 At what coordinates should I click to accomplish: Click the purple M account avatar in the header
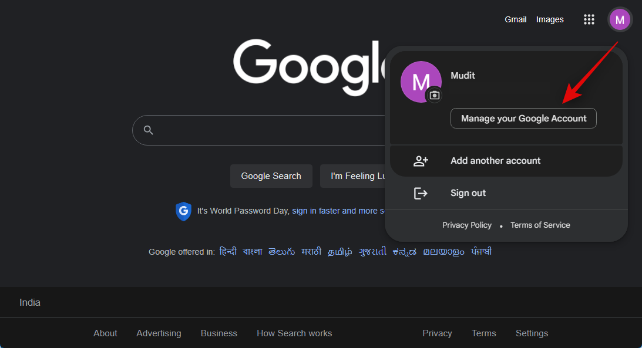[620, 19]
